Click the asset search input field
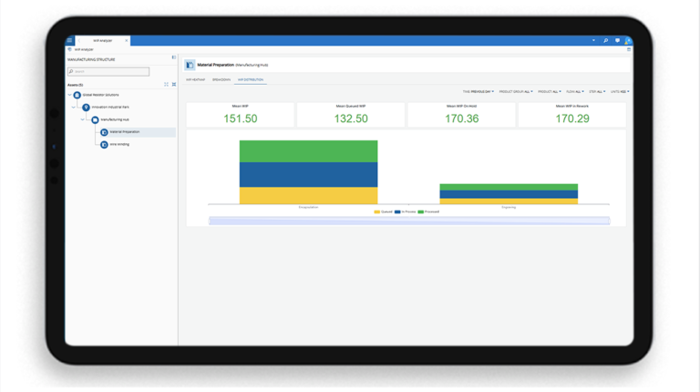The image size is (700, 392). 109,71
